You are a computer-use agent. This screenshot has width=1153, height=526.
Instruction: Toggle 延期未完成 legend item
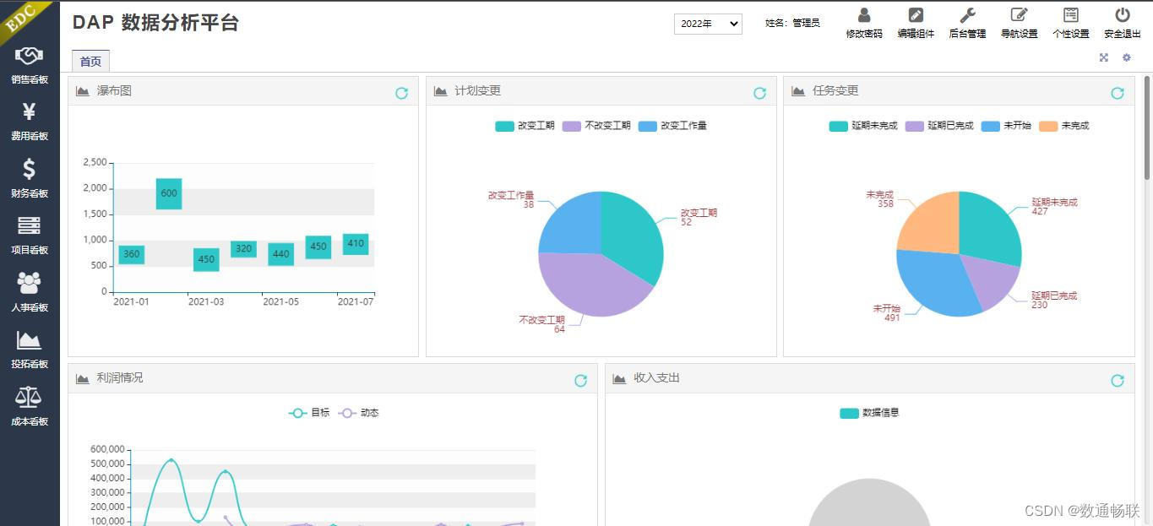tap(863, 126)
